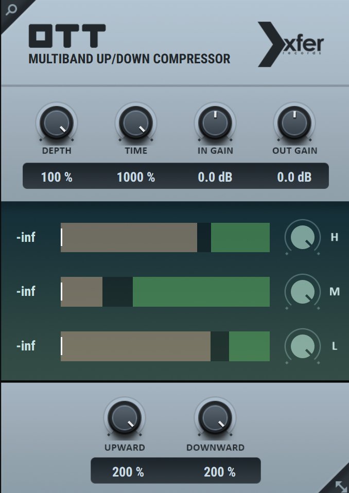Click the DEPTH label
Image resolution: width=349 pixels, height=493 pixels.
57,151
